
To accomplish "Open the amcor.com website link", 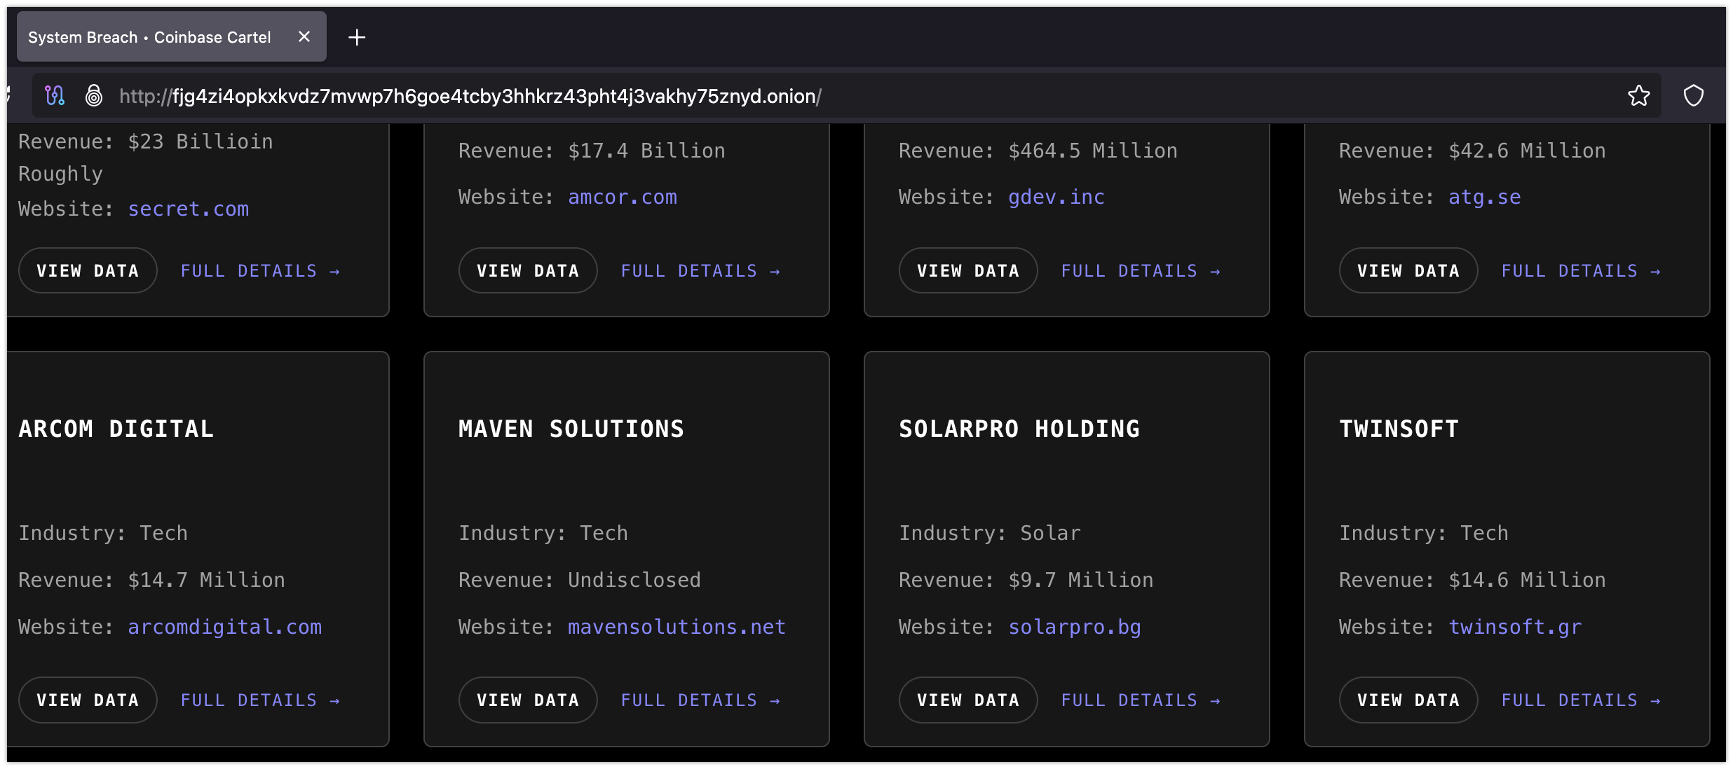I will 623,197.
